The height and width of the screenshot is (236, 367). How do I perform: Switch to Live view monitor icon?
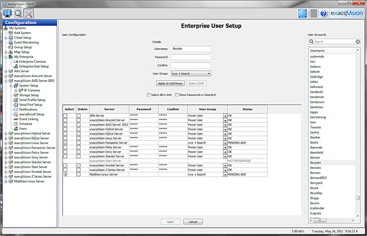pos(7,13)
